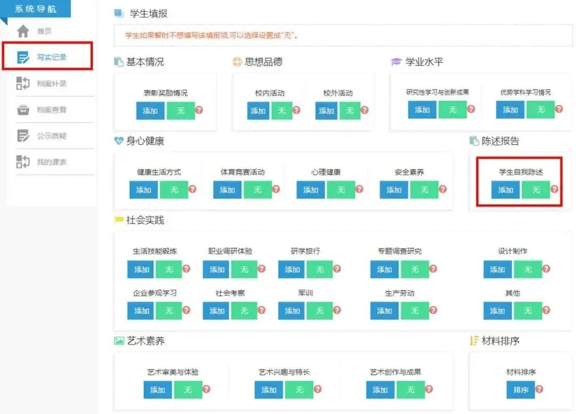
Task: Click the 社会实践 flag icon
Action: [119, 220]
